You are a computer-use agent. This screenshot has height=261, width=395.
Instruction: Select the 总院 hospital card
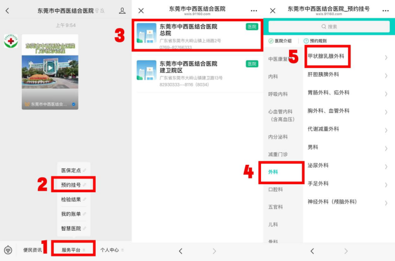(197, 34)
